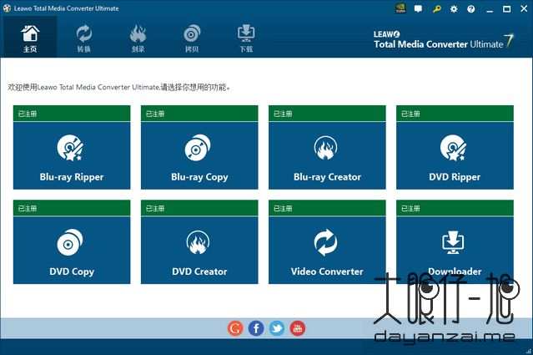Switch to the 刻录 burn tab
Image resolution: width=533 pixels, height=355 pixels.
pos(138,38)
